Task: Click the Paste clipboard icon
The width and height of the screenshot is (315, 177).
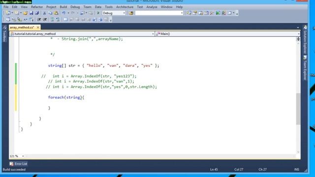Action: coord(56,13)
